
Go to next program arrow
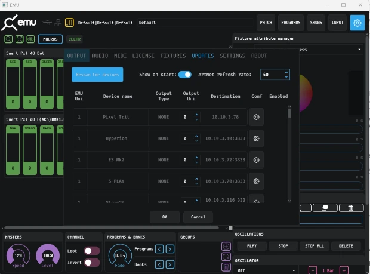[x=170, y=249]
